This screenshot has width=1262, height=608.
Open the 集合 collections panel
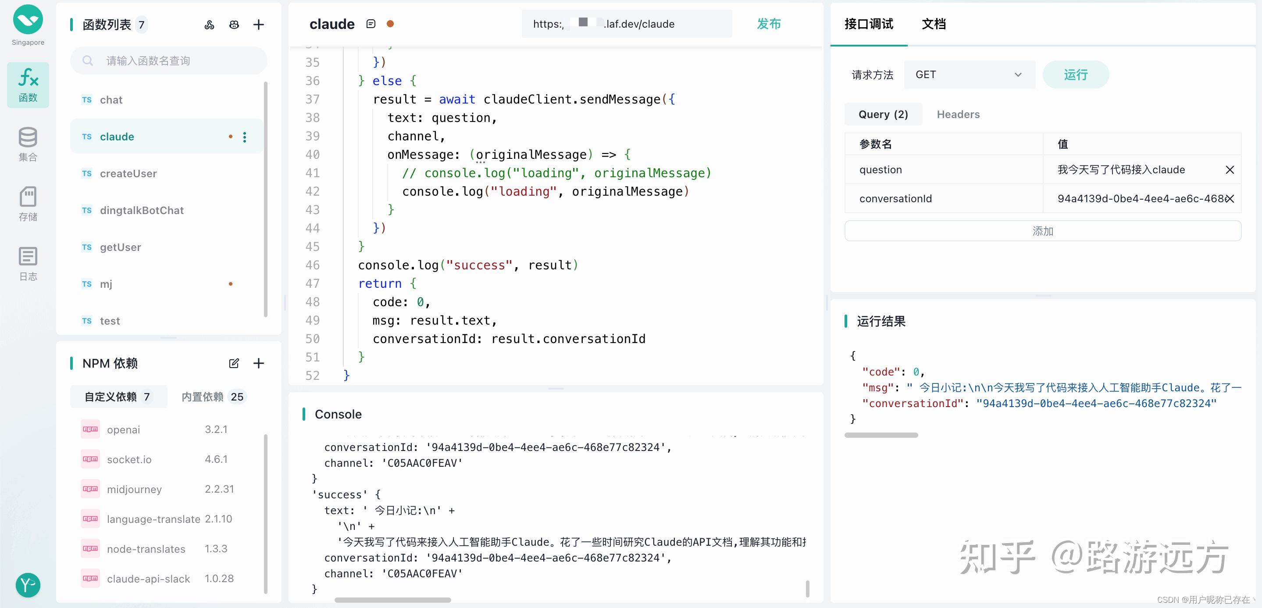coord(28,143)
